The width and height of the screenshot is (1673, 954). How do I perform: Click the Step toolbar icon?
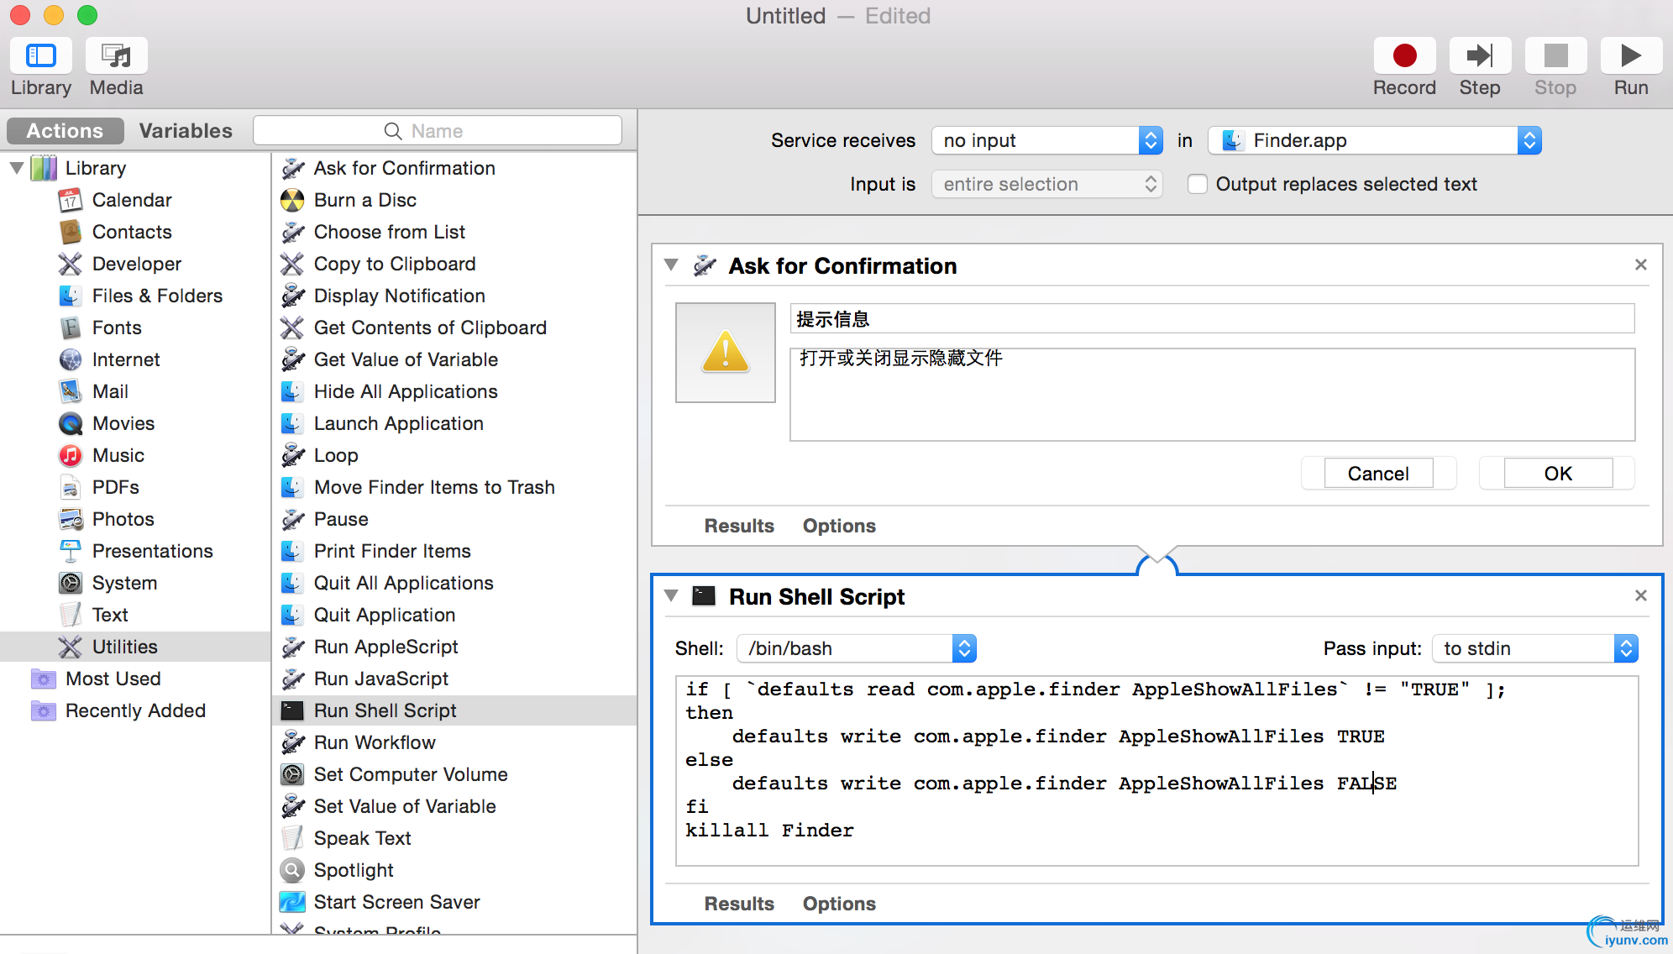1479,56
